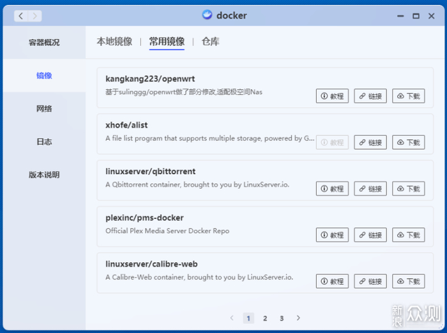Open 链接 for plexinc/pms-docker

click(370, 235)
